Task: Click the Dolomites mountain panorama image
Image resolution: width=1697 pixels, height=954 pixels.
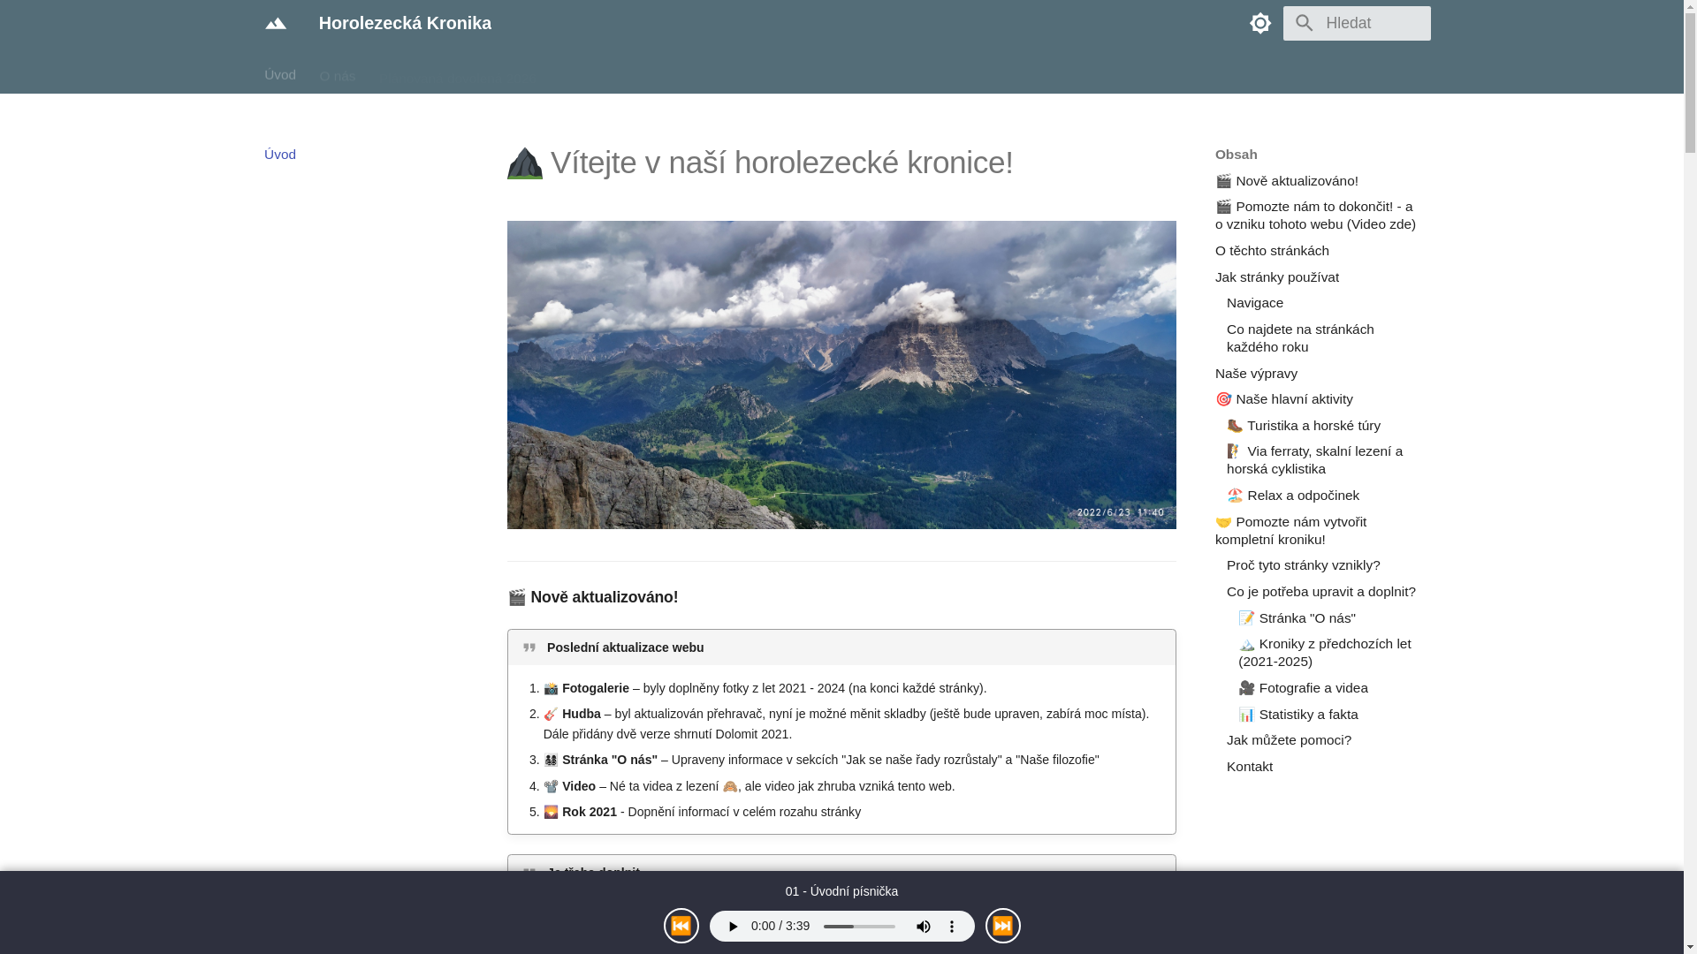Action: [841, 375]
